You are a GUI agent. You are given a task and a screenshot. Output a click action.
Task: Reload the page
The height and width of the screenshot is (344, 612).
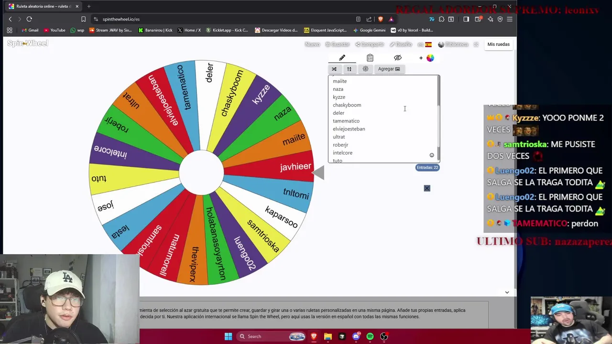(29, 19)
